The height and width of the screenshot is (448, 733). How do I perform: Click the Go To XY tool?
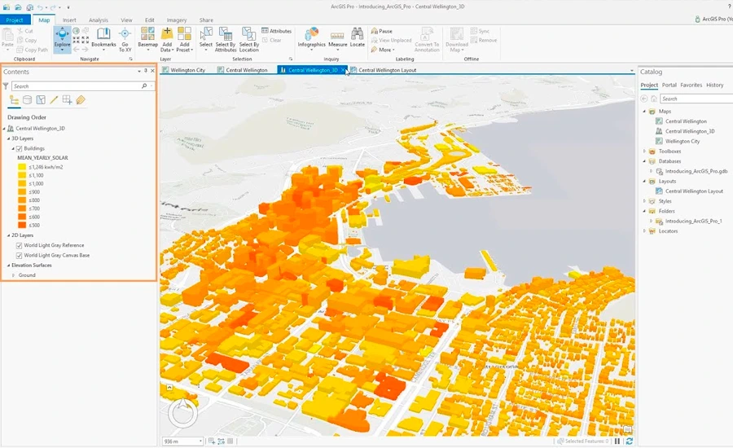point(125,39)
